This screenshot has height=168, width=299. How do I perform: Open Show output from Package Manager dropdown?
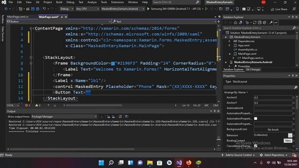pyautogui.click(x=64, y=117)
